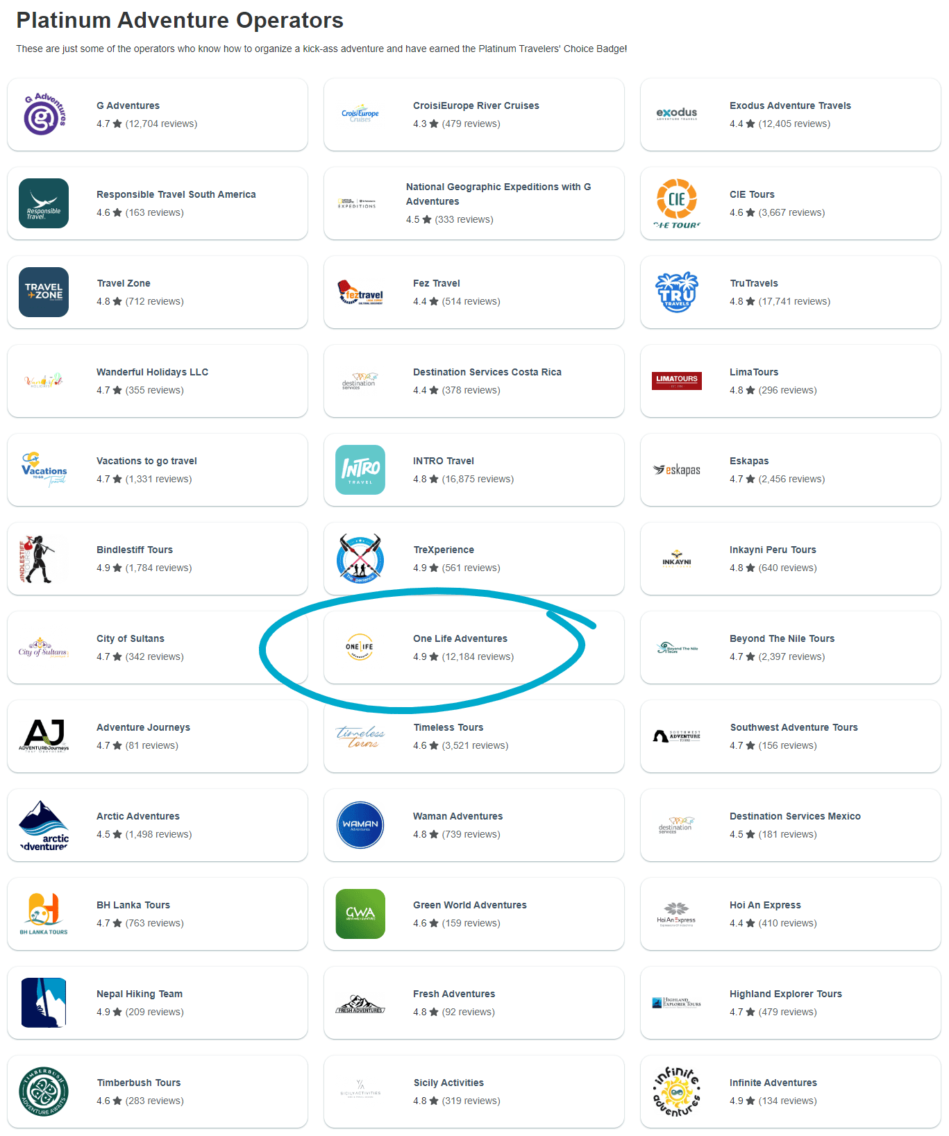949x1136 pixels.
Task: Open the Inkayni Peru Tours logo
Action: pyautogui.click(x=677, y=559)
